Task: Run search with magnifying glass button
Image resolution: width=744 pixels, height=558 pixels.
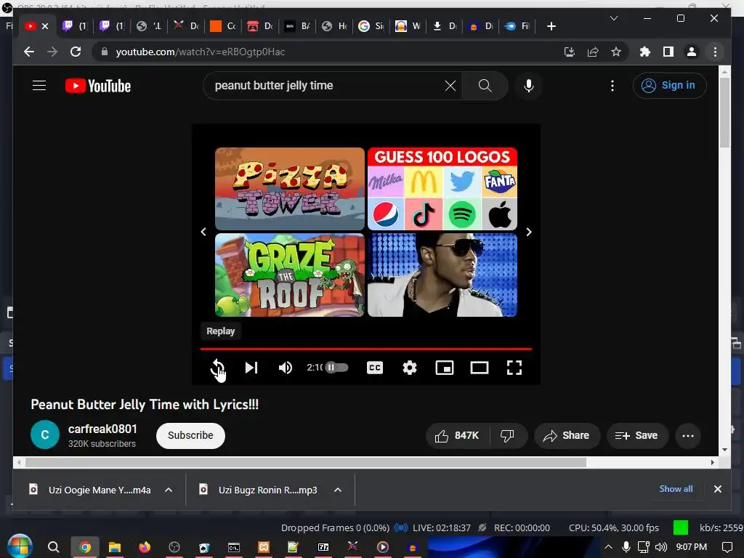Action: pyautogui.click(x=485, y=86)
